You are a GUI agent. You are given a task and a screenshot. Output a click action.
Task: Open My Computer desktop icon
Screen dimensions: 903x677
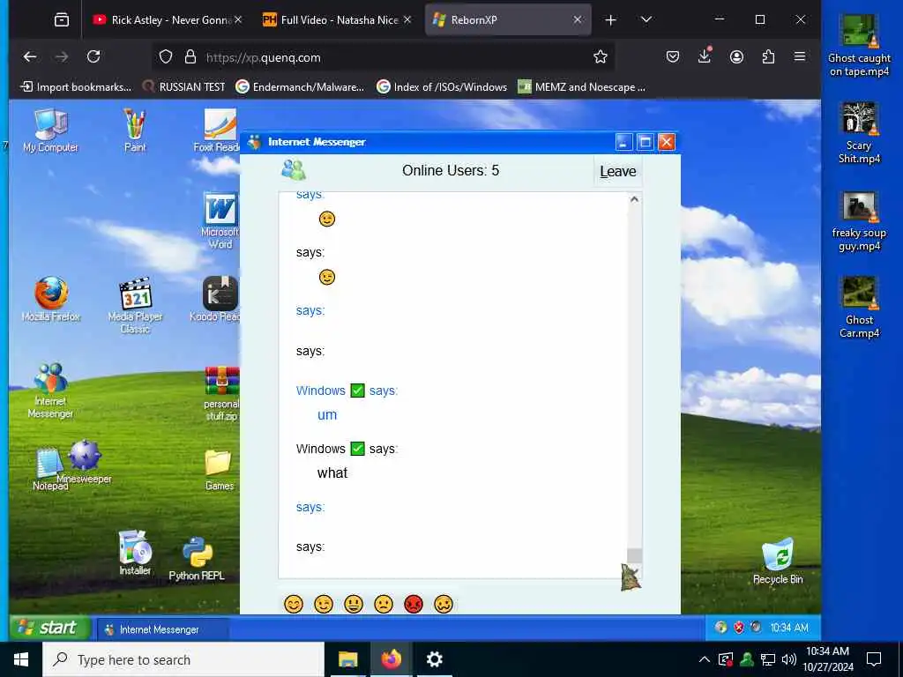coord(50,130)
